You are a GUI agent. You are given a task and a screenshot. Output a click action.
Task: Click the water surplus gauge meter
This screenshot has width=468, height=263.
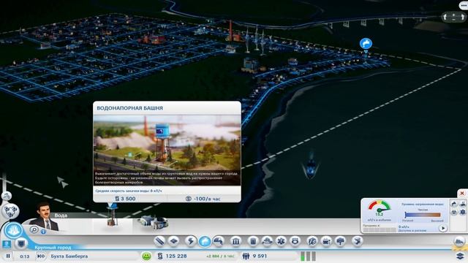coord(380,207)
